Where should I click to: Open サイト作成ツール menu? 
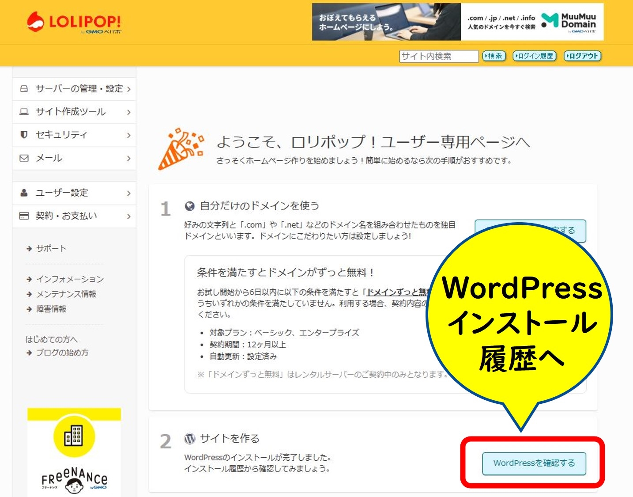click(x=74, y=112)
